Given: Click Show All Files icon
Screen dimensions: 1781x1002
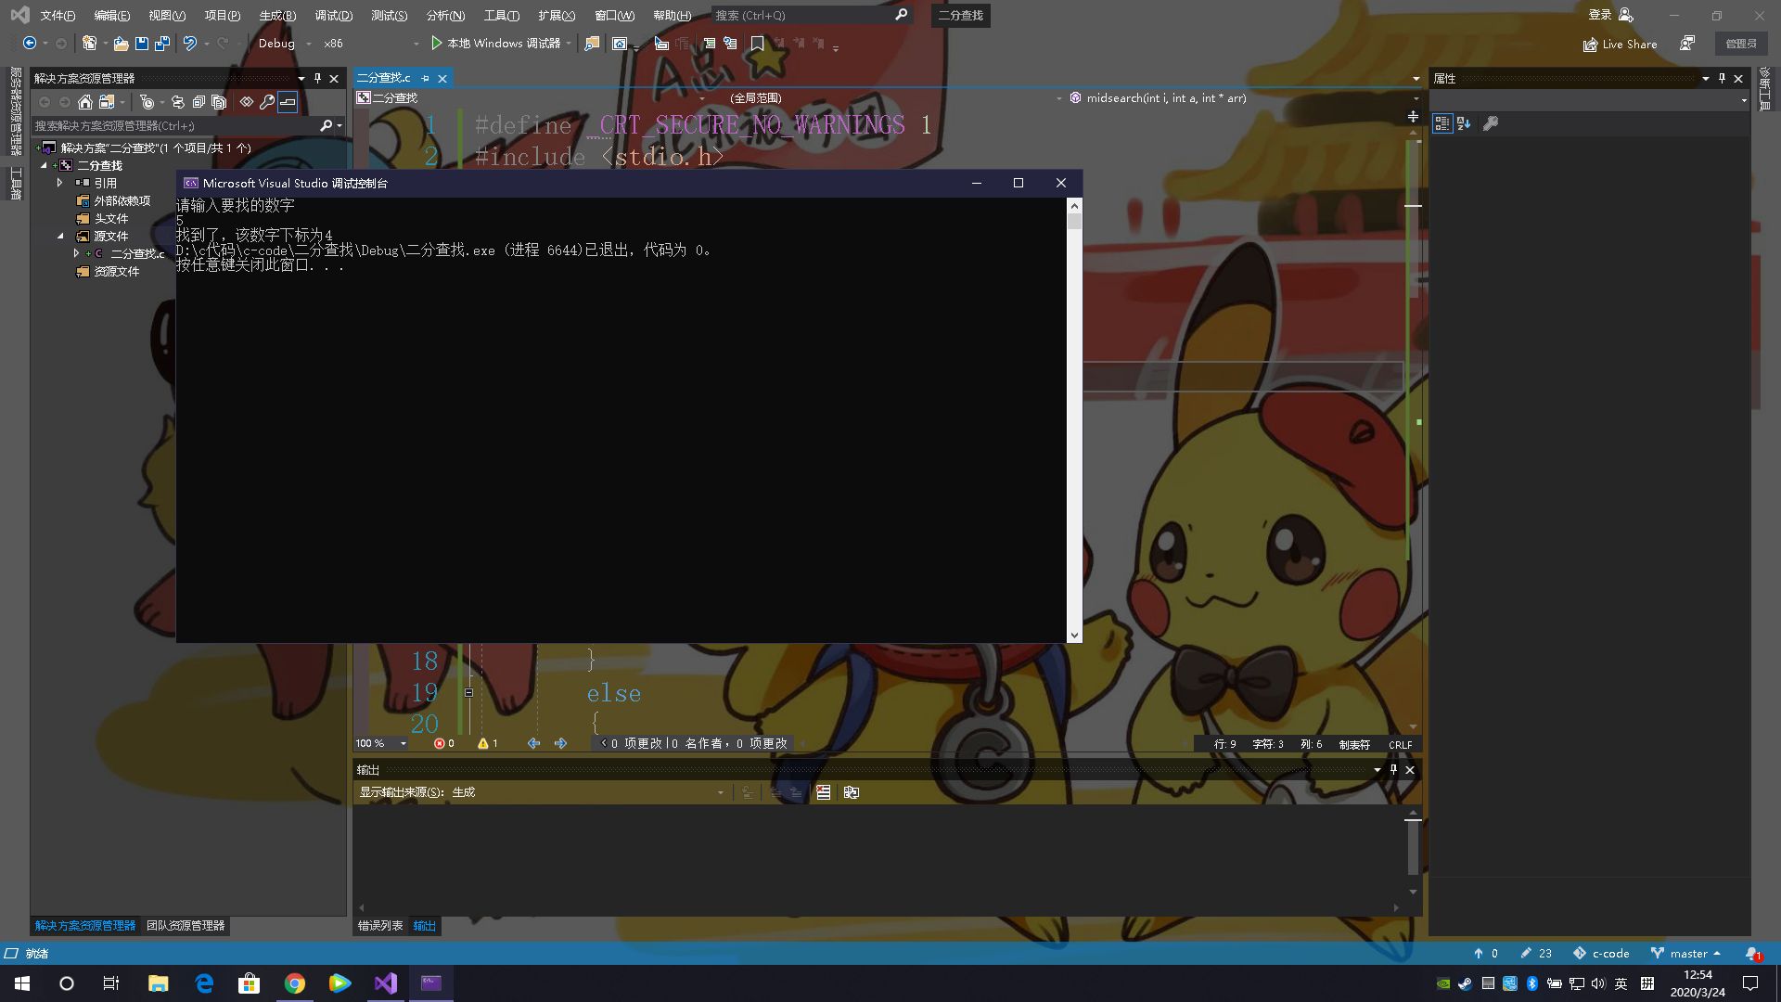Looking at the screenshot, I should (219, 102).
